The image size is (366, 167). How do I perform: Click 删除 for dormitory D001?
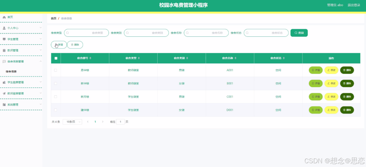click(x=347, y=110)
